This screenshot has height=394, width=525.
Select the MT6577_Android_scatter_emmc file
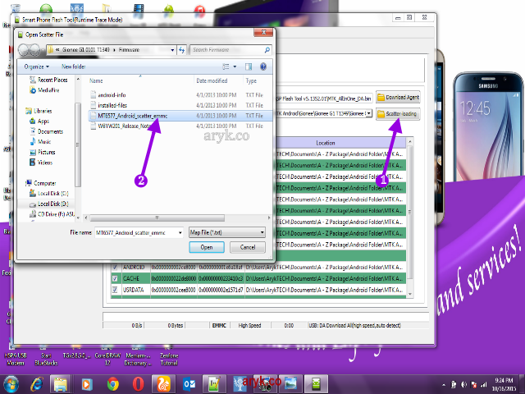pos(132,116)
